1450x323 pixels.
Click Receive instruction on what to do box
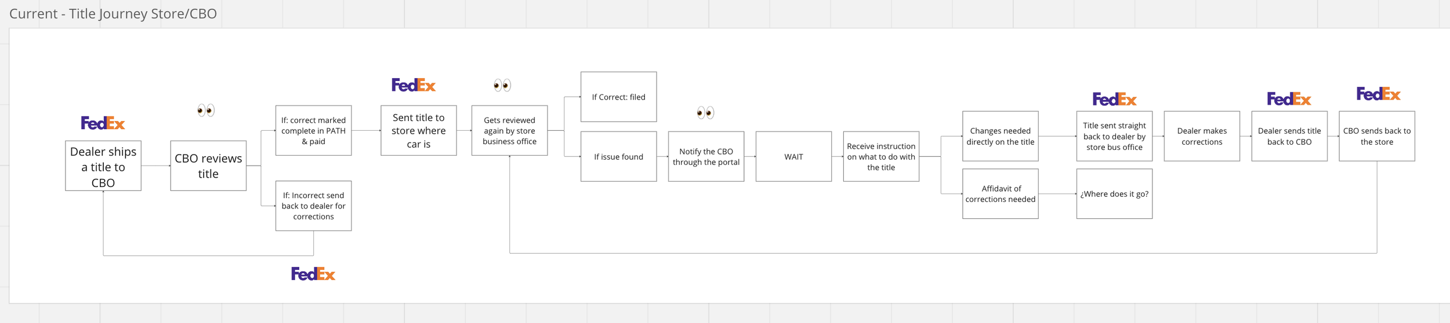point(881,156)
